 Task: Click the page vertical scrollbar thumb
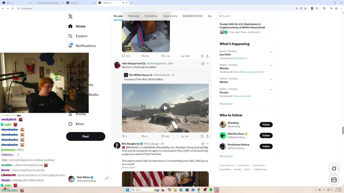pos(343,130)
